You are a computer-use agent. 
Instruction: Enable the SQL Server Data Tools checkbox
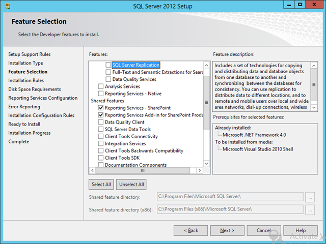(x=101, y=129)
